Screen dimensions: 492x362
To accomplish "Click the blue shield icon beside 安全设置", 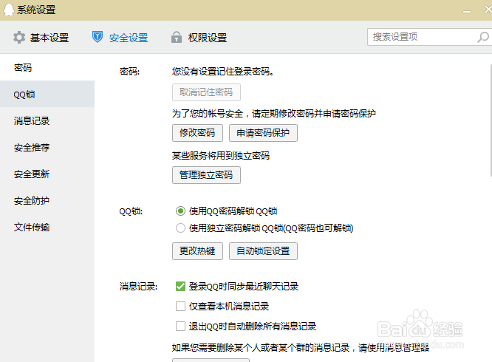I will pos(98,37).
